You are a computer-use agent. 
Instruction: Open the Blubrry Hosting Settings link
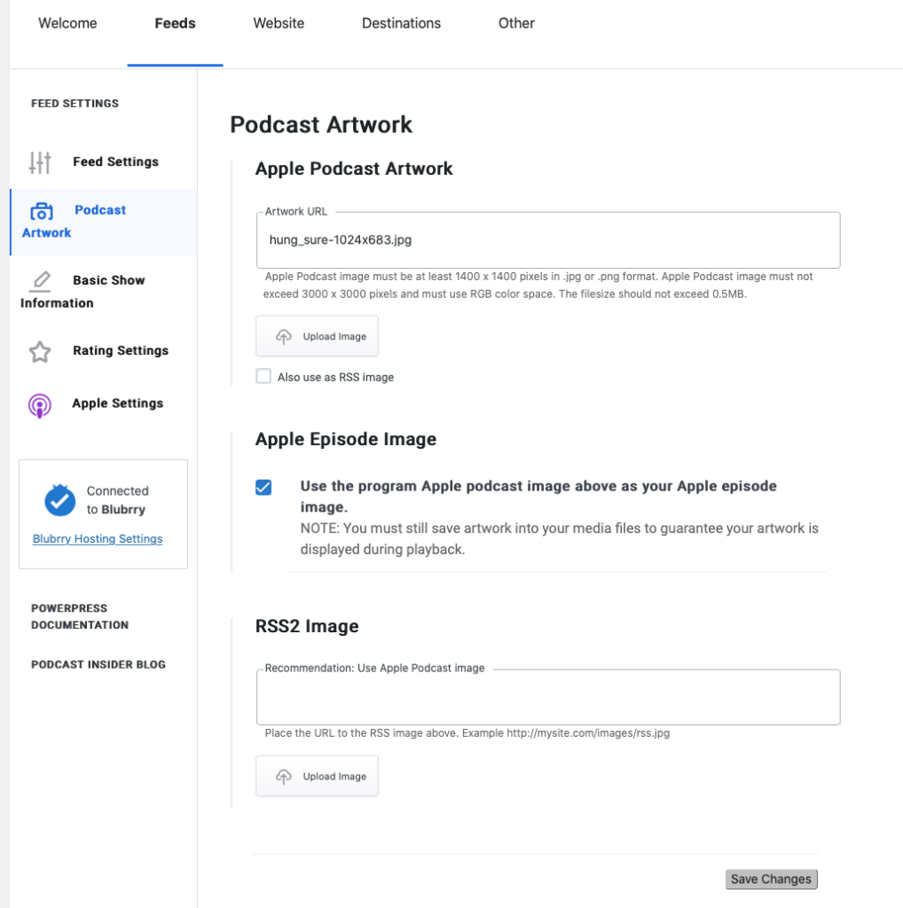[98, 538]
